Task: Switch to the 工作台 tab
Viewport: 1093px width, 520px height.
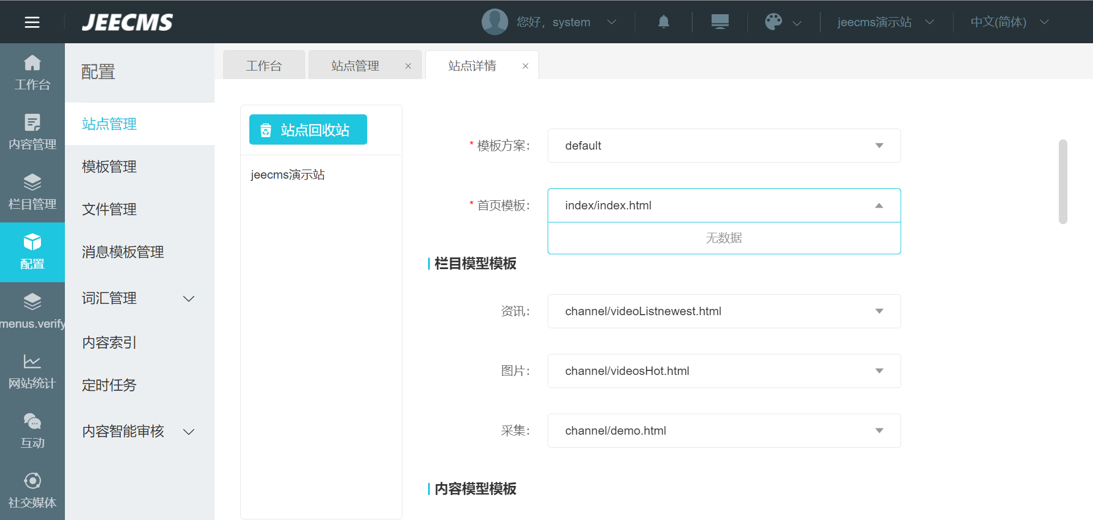Action: tap(264, 66)
